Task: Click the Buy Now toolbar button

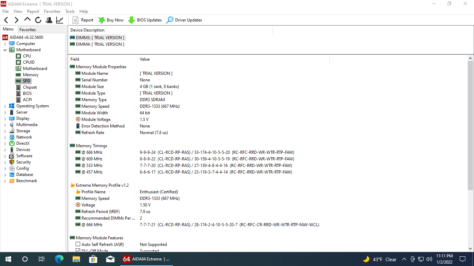Action: coord(111,20)
